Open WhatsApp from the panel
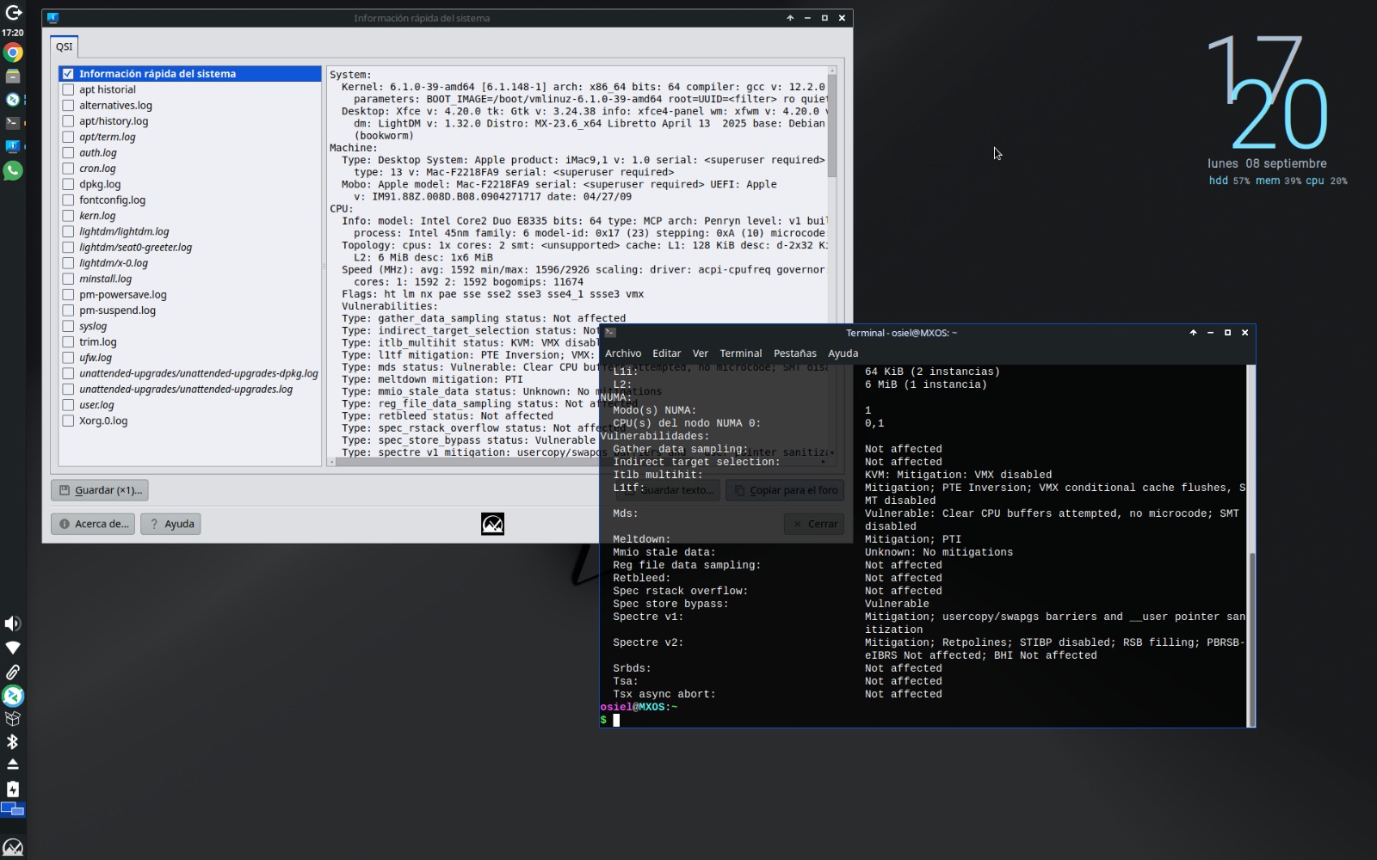This screenshot has width=1377, height=860. tap(13, 170)
